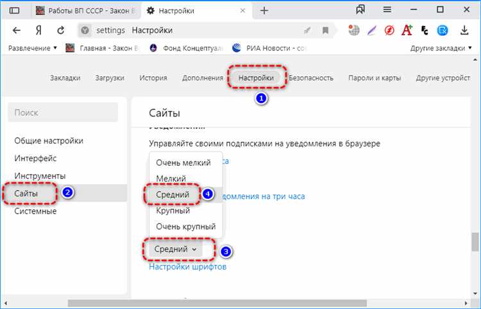Click the notifications for three hours link

pos(264,196)
